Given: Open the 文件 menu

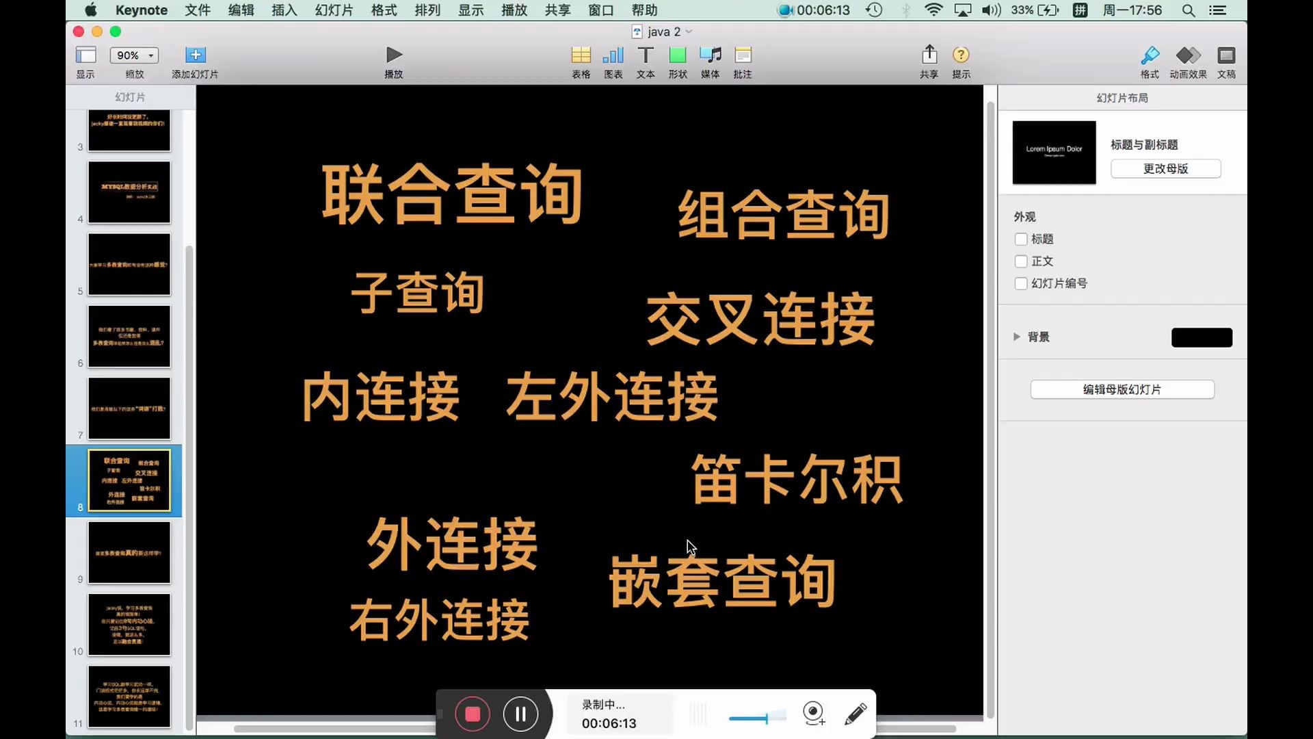Looking at the screenshot, I should coord(198,10).
